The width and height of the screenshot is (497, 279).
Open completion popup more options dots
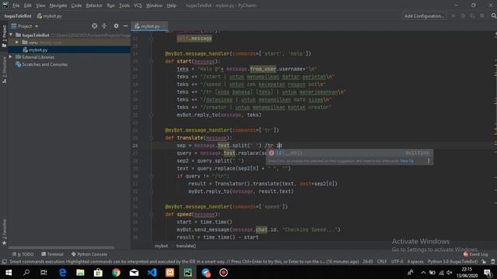429,160
